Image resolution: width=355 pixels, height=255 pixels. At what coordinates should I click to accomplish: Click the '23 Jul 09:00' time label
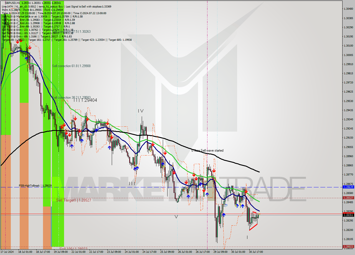114,252
